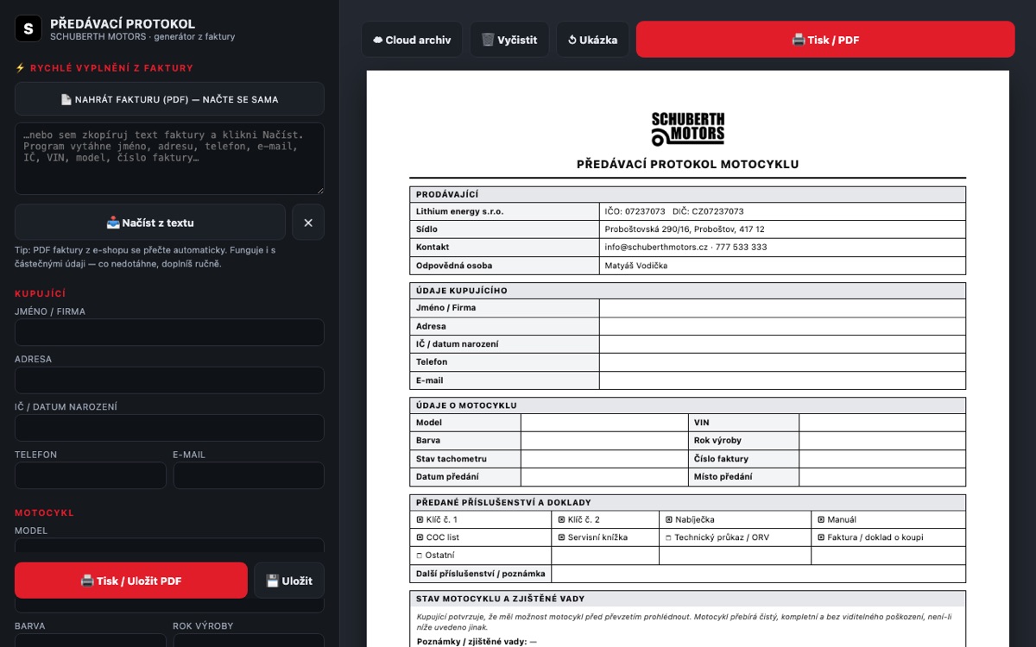Click Tisk / Uložit PDF button

(131, 581)
